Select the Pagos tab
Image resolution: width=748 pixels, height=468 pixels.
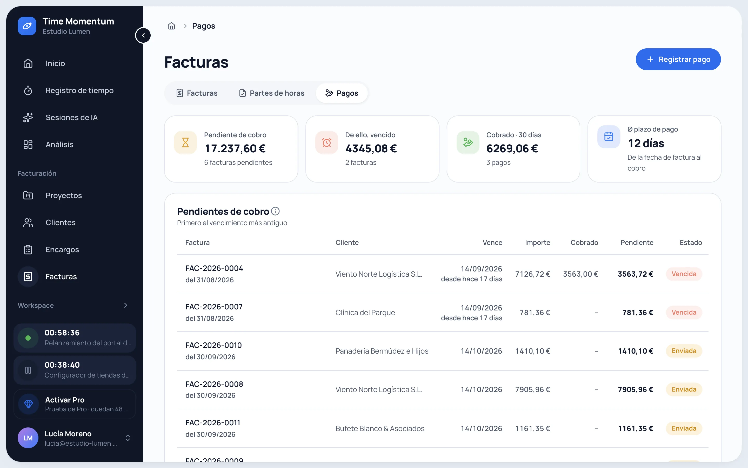pos(342,93)
